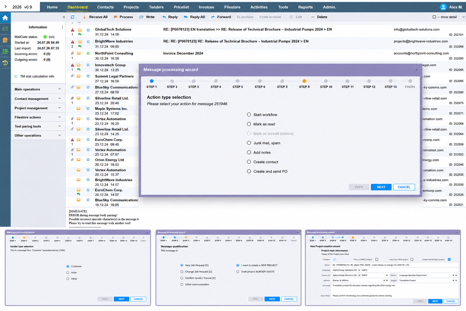Select Actor radio in bottom-left wizard thumbnail

[68, 272]
